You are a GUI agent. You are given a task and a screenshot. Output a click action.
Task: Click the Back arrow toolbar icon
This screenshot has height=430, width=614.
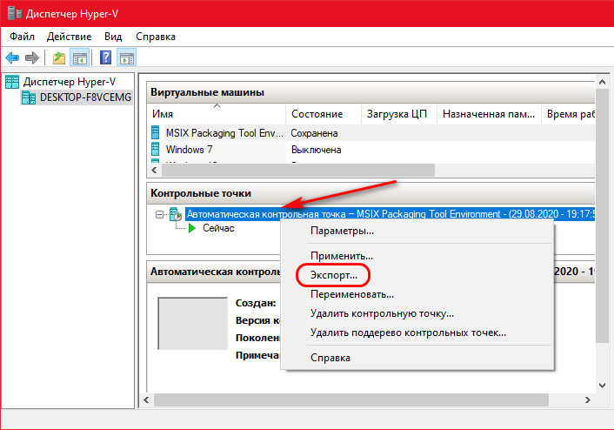[x=12, y=58]
